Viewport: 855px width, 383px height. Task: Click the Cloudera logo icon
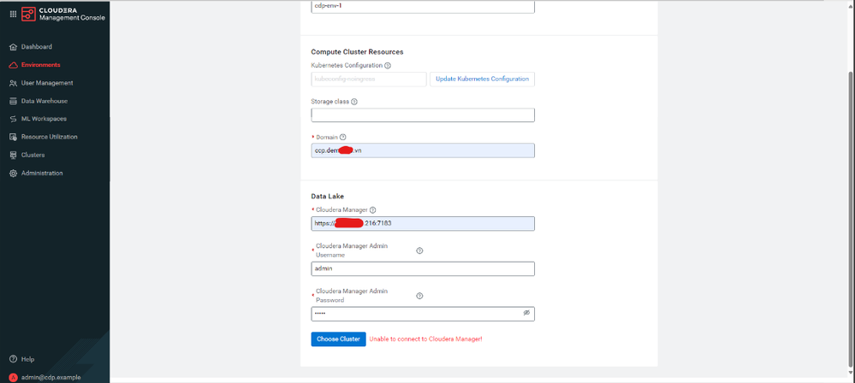pyautogui.click(x=28, y=15)
